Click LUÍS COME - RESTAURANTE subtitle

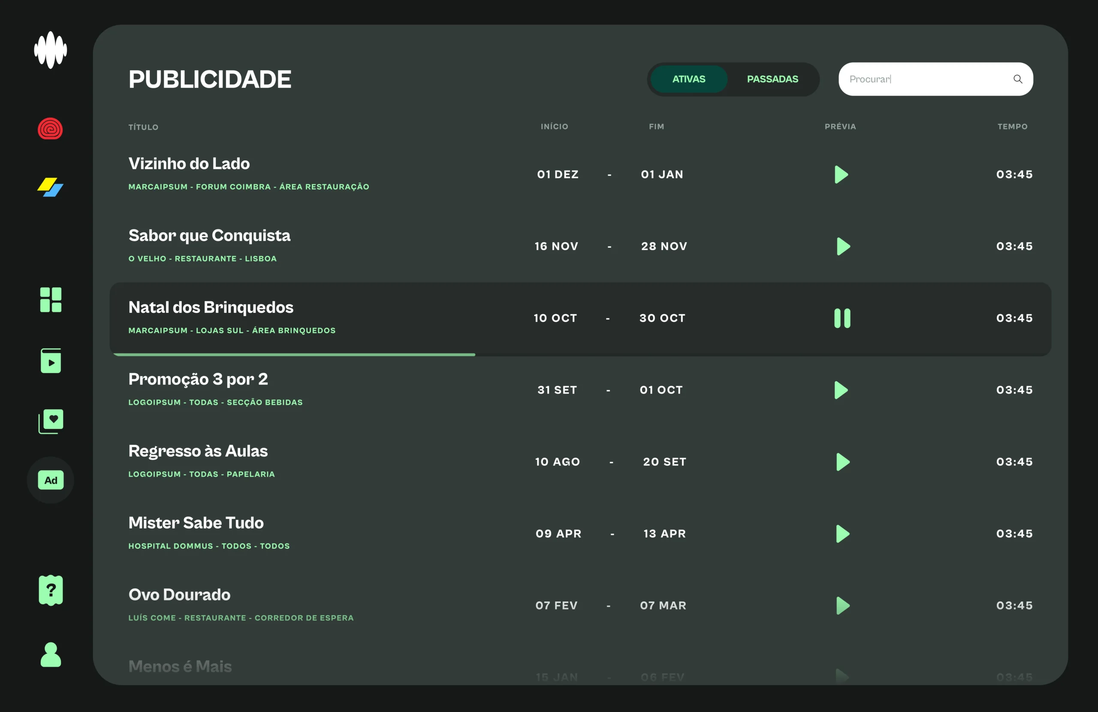241,618
